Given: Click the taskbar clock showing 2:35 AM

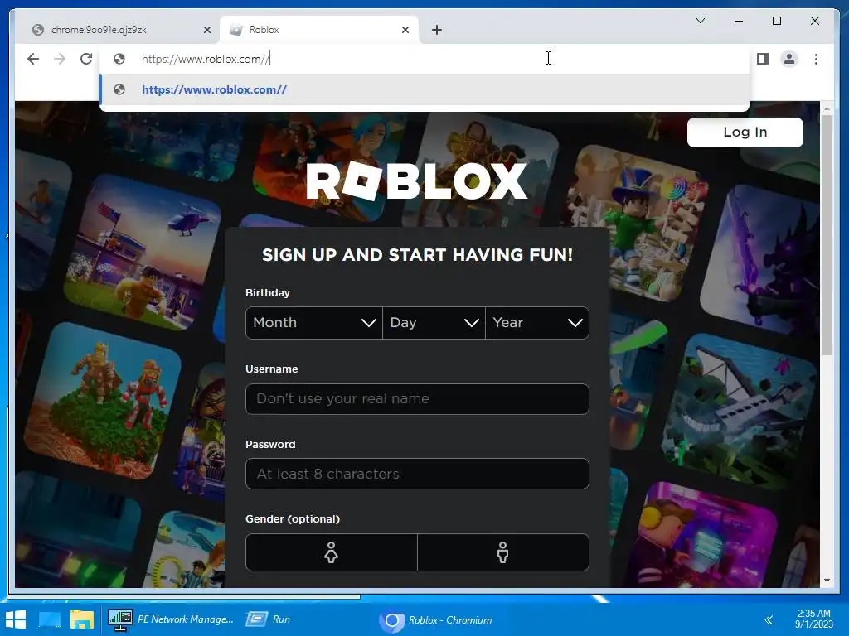Looking at the screenshot, I should [x=814, y=619].
